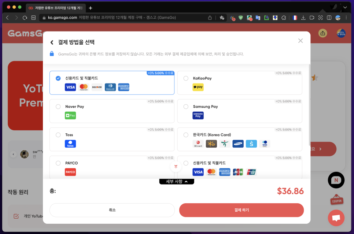354x234 pixels.
Task: Open the browser profile avatar
Action: pos(338,18)
